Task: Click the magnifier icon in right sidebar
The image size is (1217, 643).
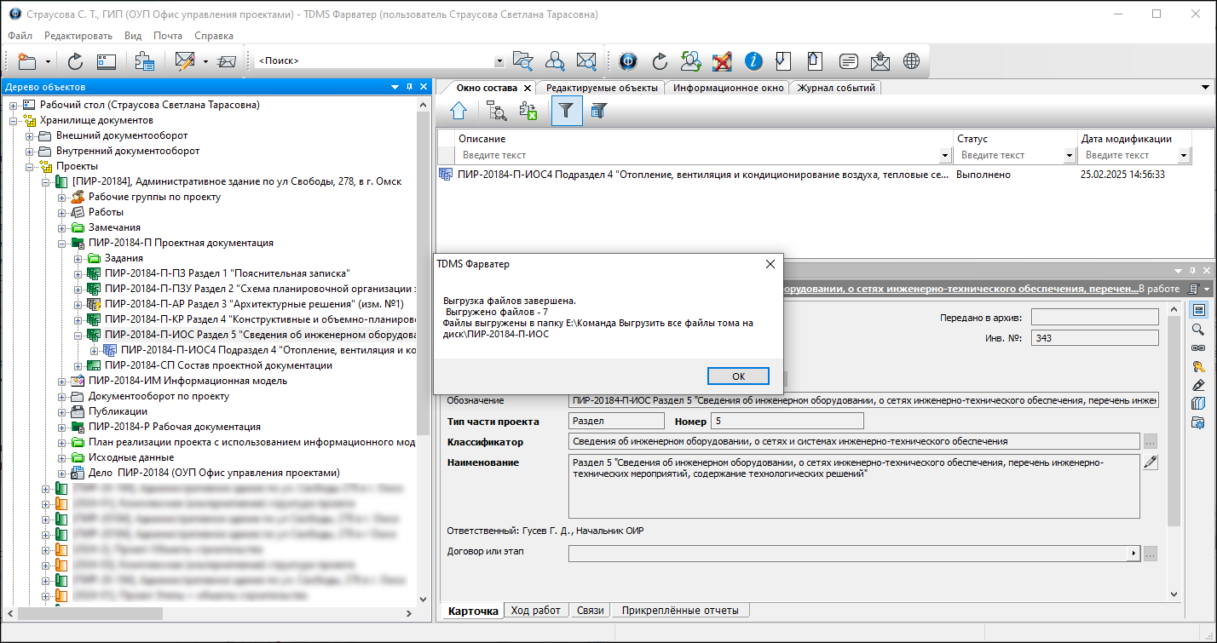Action: [x=1198, y=329]
